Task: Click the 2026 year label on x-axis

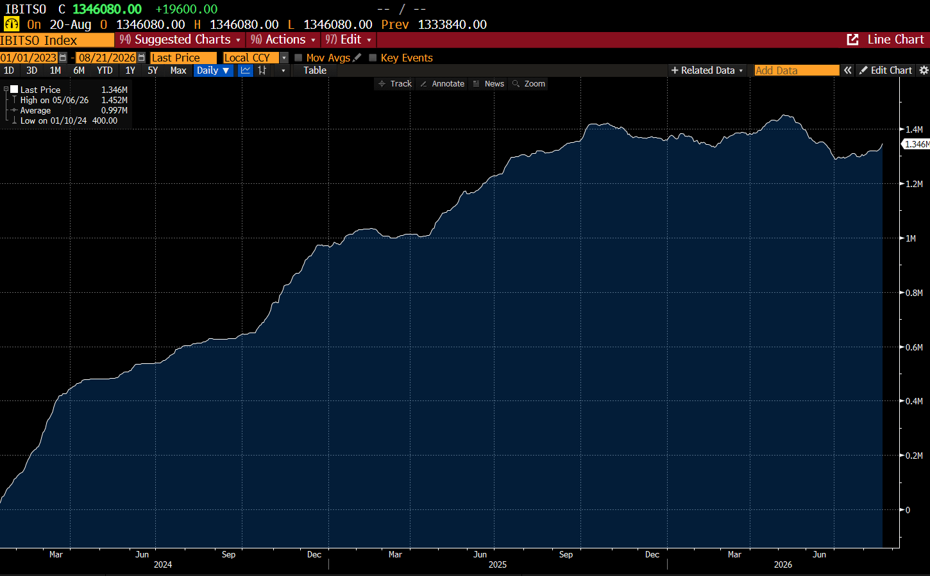Action: coord(783,564)
